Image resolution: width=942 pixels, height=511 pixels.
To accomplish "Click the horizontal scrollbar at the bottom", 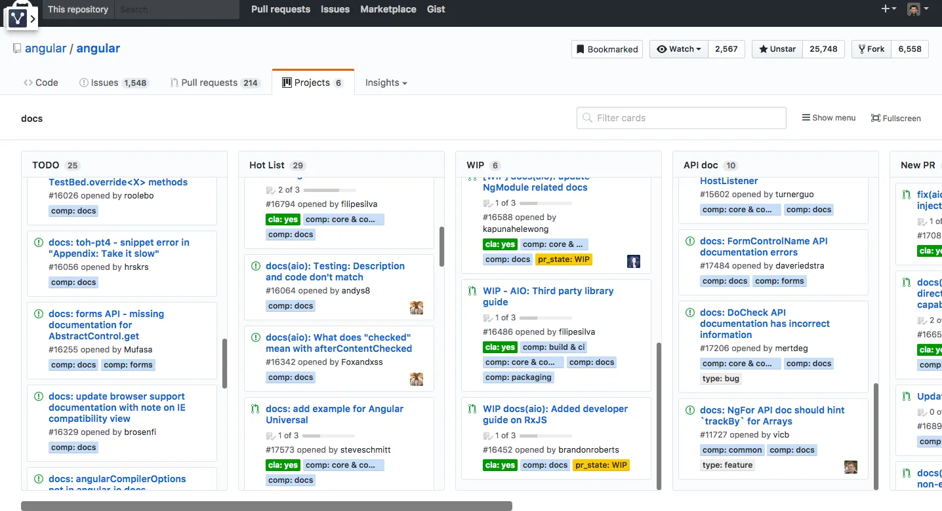I will click(x=266, y=506).
